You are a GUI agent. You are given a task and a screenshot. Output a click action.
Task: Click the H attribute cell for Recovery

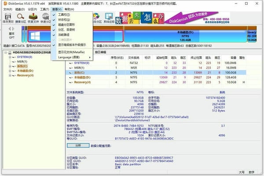pyautogui.click(x=243, y=82)
